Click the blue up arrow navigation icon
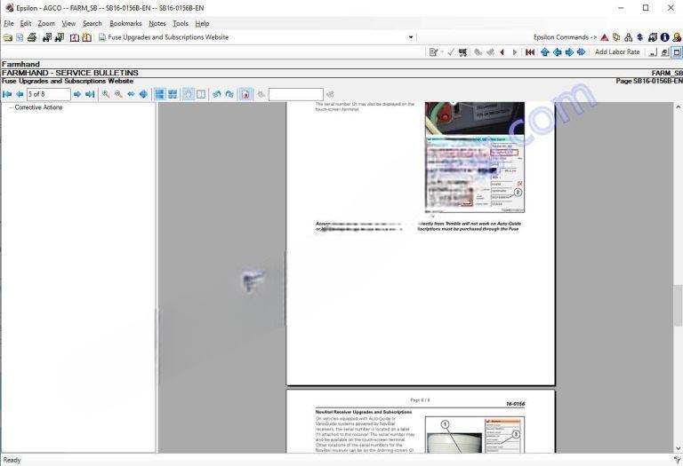 click(544, 52)
